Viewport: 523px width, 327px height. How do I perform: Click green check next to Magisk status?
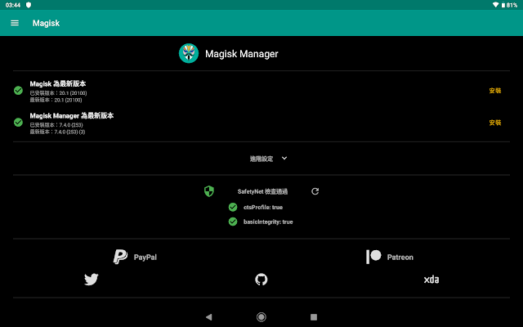click(x=18, y=91)
